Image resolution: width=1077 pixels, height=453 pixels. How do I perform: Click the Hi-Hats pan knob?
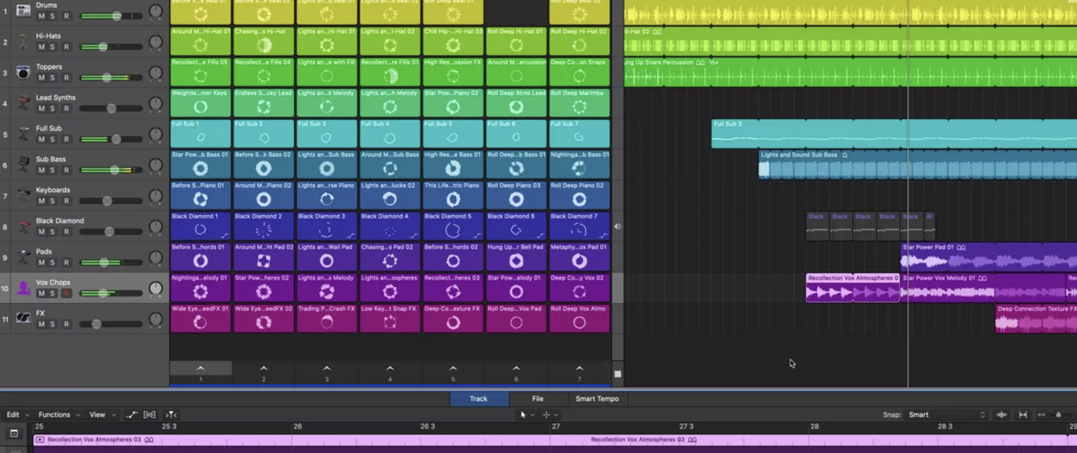coord(155,42)
